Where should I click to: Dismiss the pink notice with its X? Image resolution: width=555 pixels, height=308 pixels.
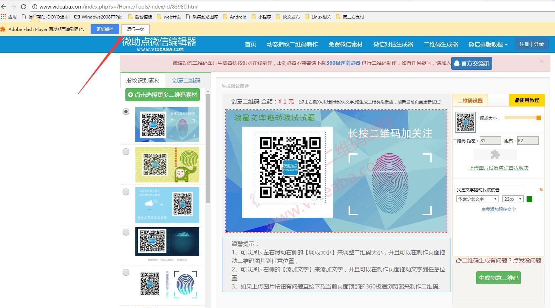click(x=541, y=61)
